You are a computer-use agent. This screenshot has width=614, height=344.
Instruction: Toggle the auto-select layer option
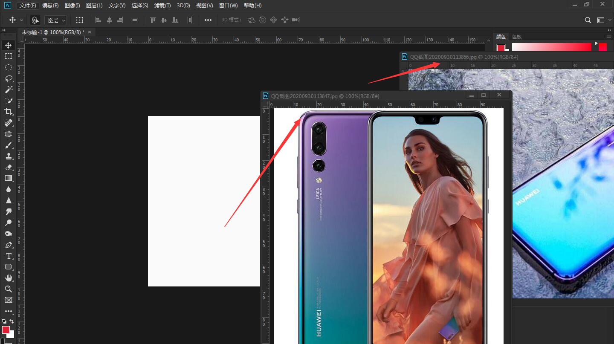click(35, 20)
